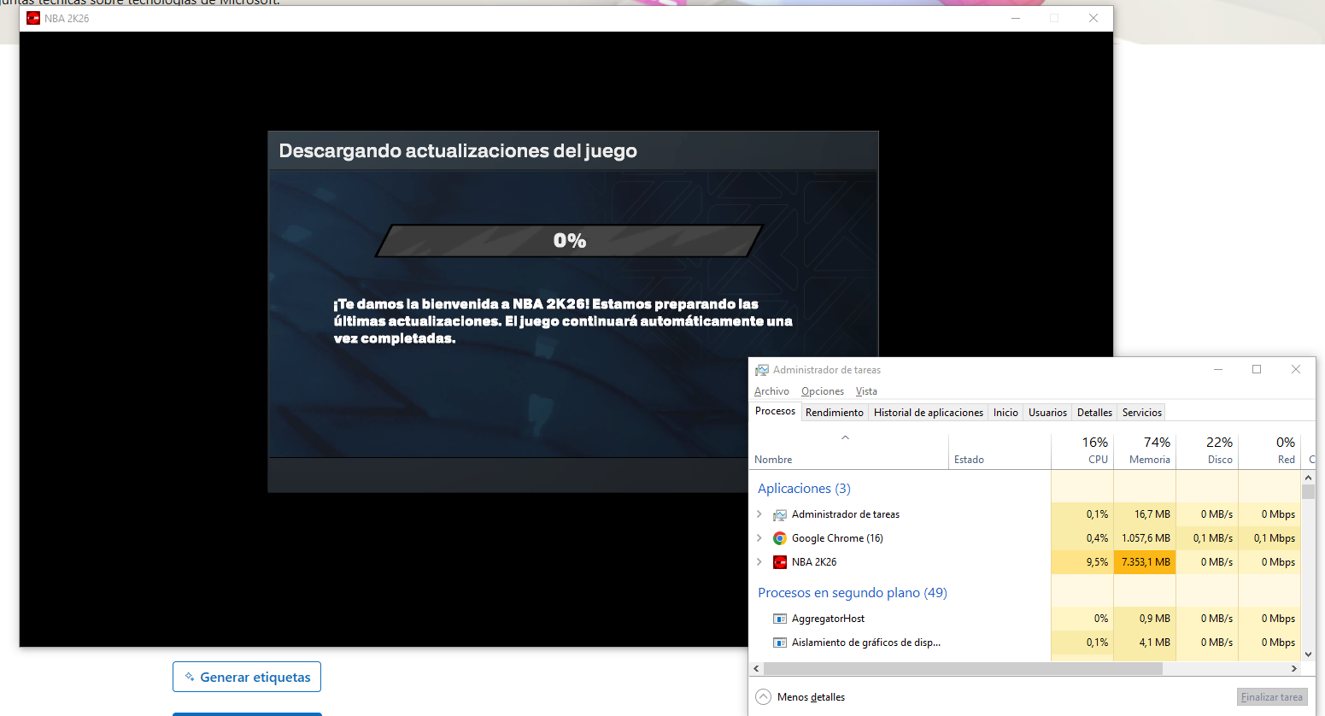Screen dimensions: 1325x716
Task: Click the horizontal scrollbar thumb in Task Manager
Action: point(963,669)
